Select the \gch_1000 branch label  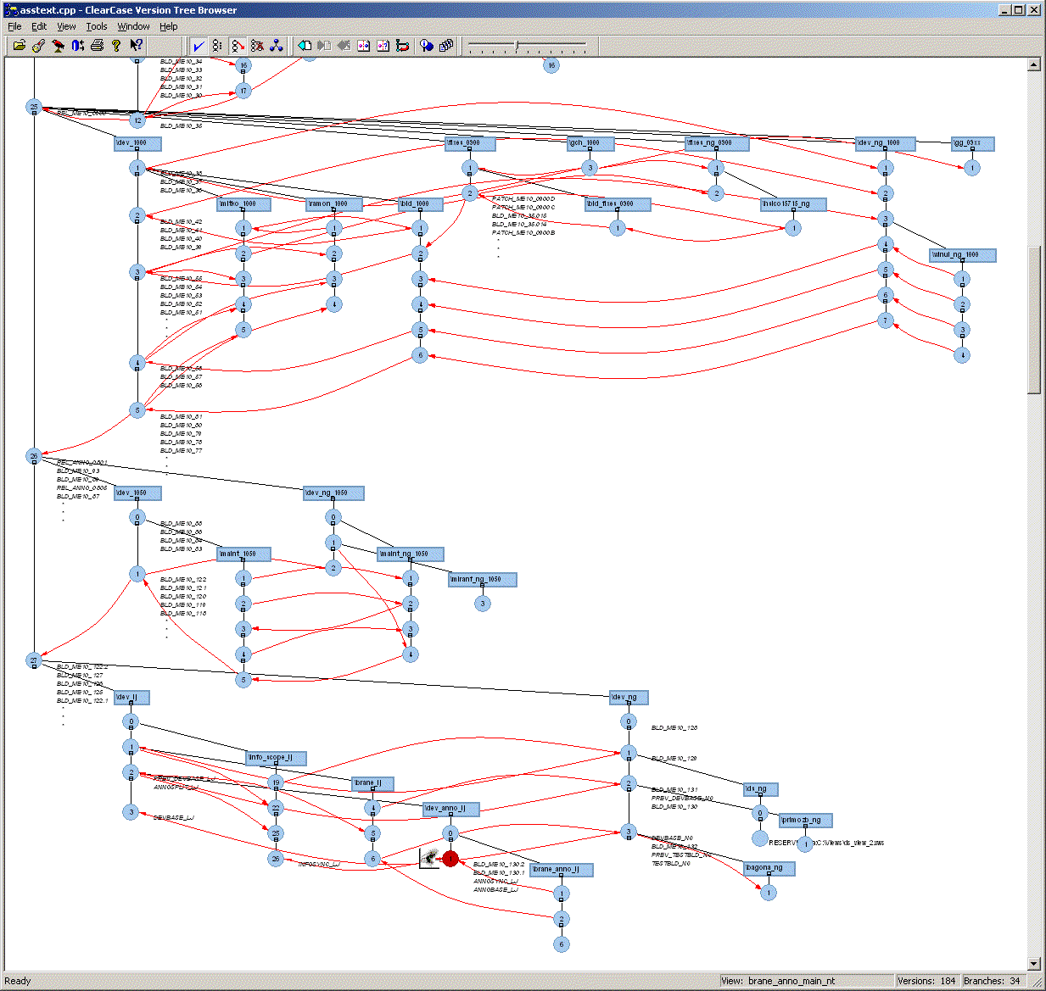pos(590,143)
